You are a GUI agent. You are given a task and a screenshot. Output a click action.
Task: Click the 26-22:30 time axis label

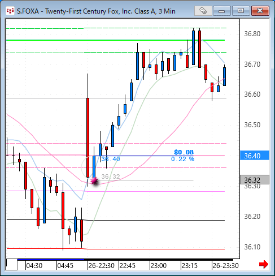click(101, 266)
